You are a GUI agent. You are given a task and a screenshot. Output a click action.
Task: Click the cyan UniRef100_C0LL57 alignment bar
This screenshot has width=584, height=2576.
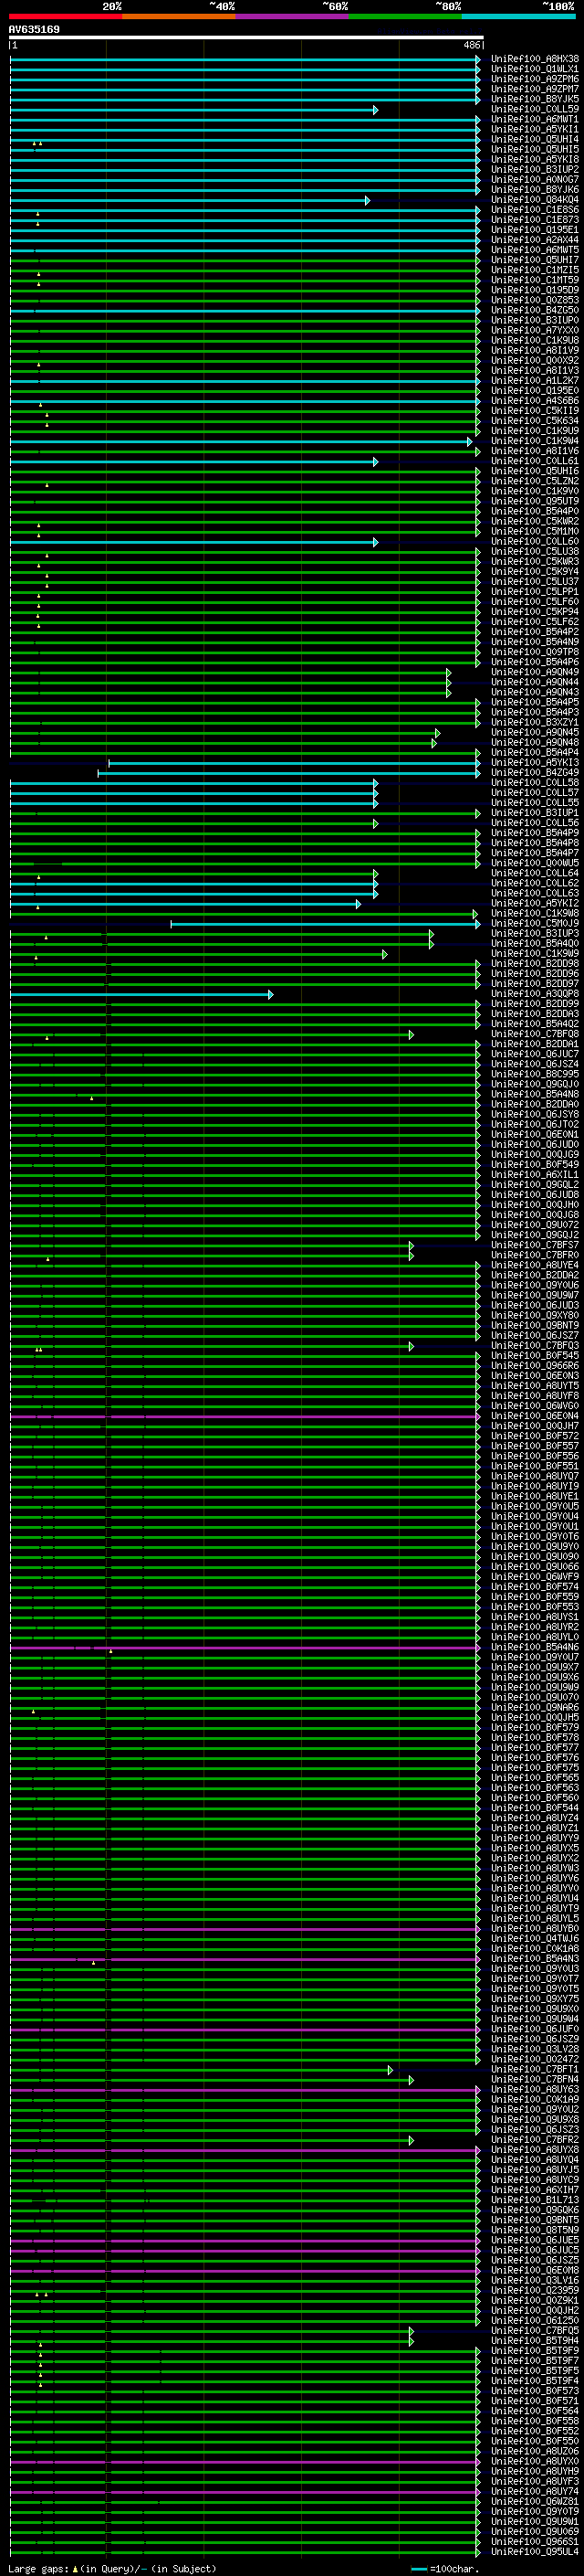click(193, 794)
